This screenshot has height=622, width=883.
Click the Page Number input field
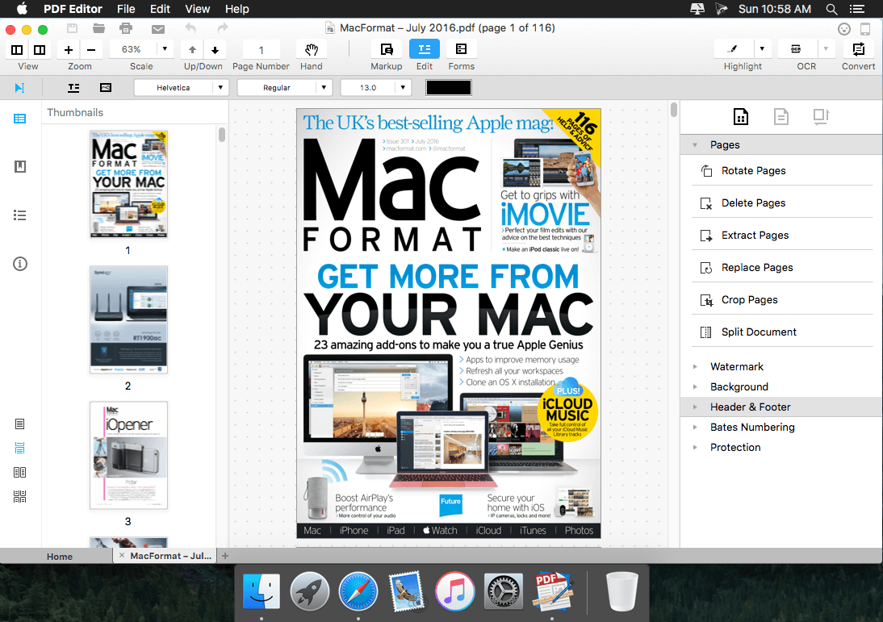(262, 49)
